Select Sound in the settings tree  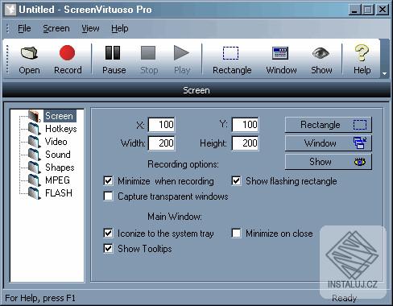click(58, 155)
